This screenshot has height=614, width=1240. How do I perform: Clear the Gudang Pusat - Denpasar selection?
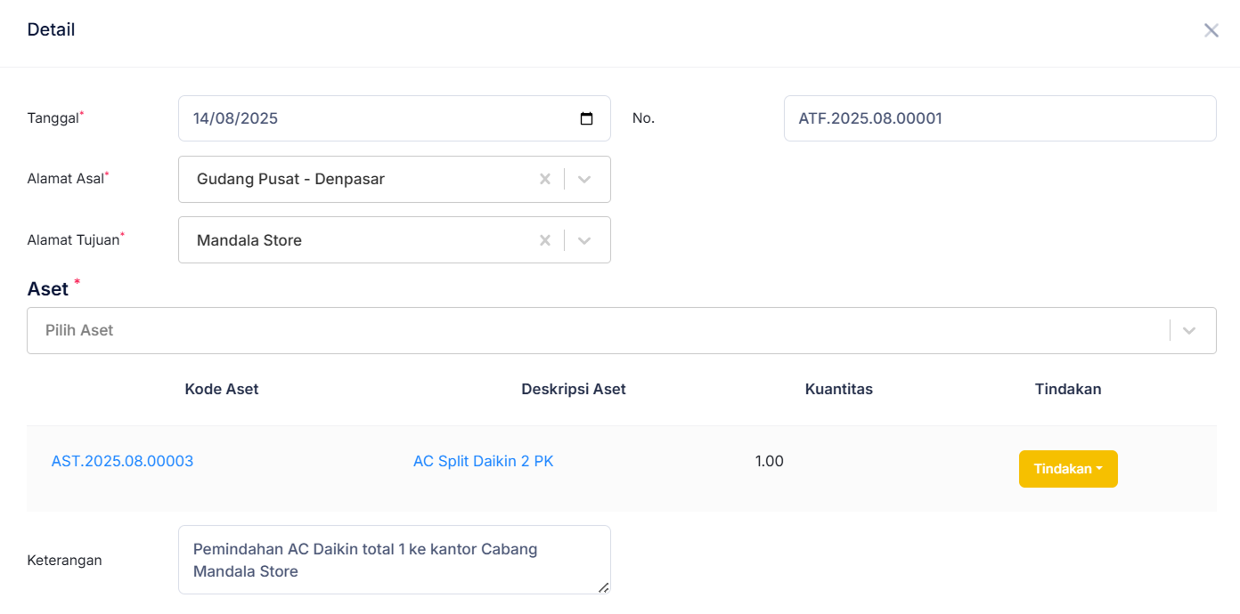[545, 179]
